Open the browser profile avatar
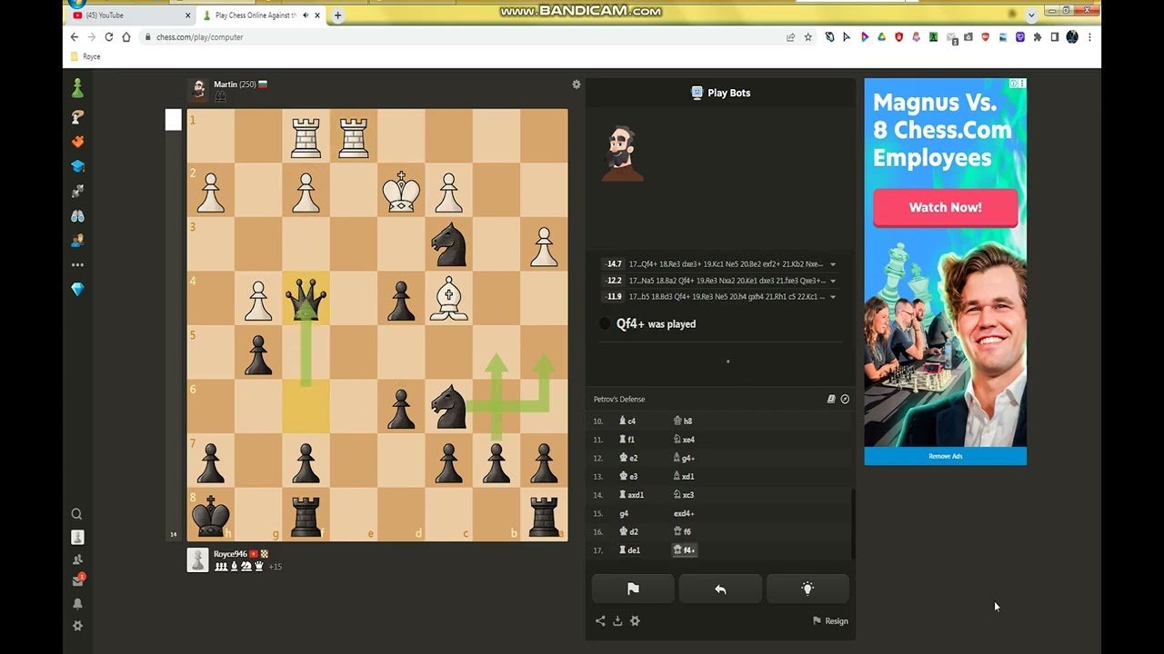 [1072, 37]
